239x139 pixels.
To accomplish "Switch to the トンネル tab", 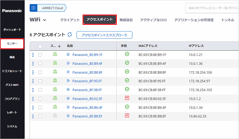I will [x=228, y=20].
